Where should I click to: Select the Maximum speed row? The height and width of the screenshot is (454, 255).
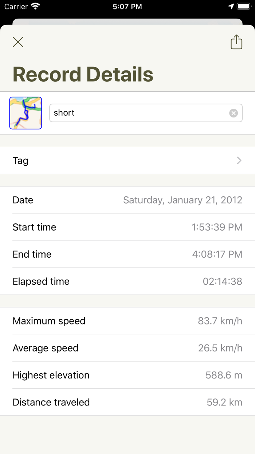click(x=127, y=321)
